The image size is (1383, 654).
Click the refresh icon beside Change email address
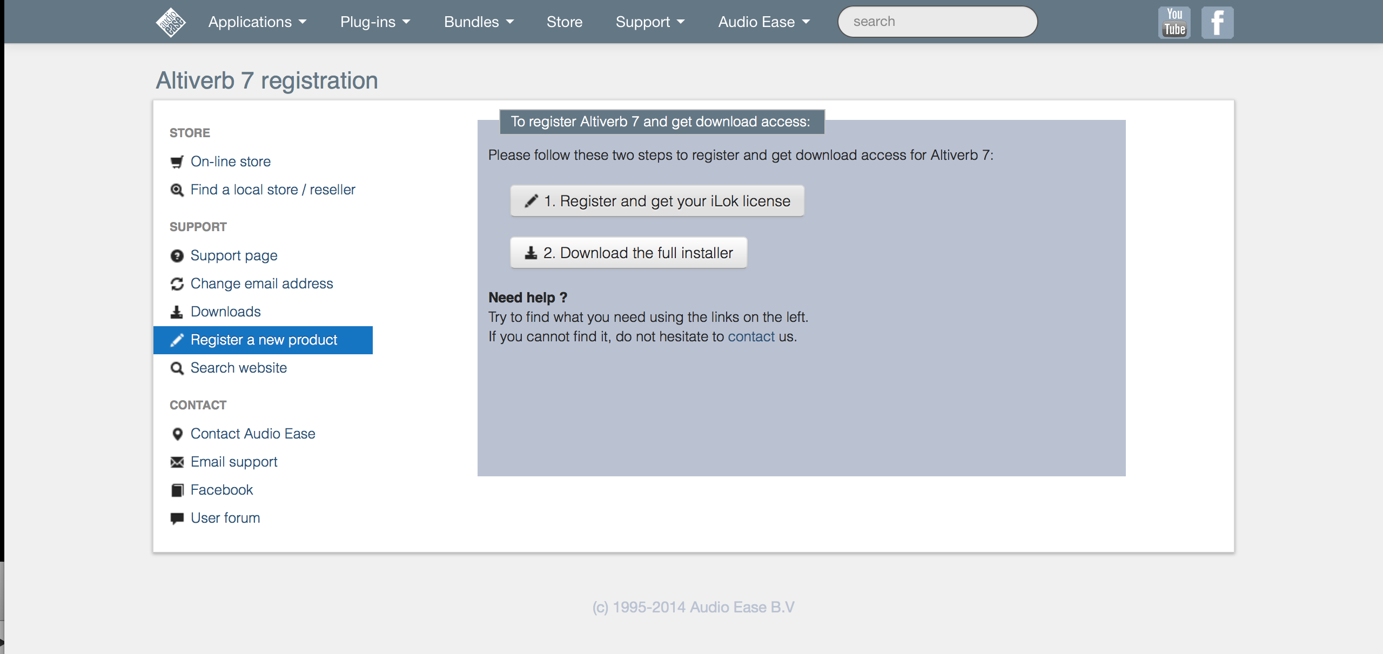point(177,284)
